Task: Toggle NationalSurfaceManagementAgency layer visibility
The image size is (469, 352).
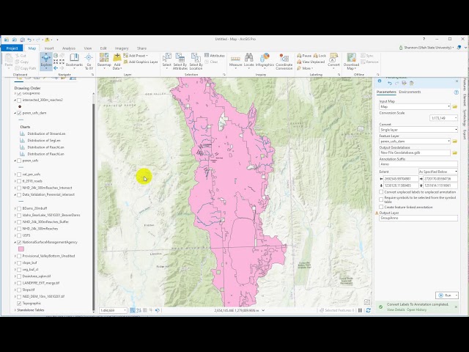Action: tap(19, 242)
